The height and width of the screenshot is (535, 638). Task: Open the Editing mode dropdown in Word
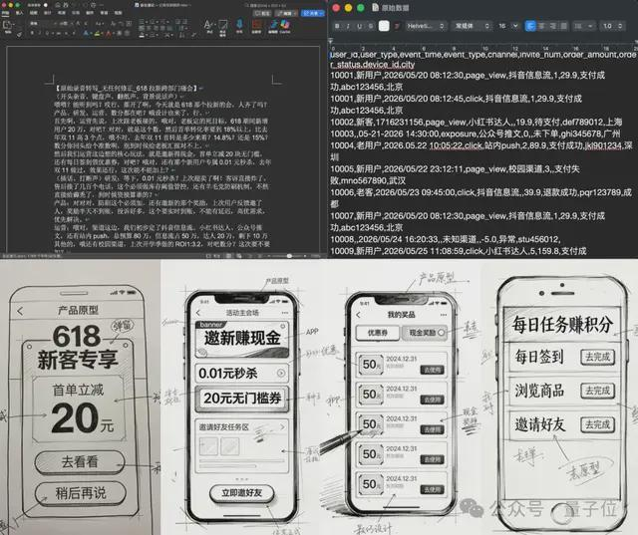pyautogui.click(x=286, y=13)
